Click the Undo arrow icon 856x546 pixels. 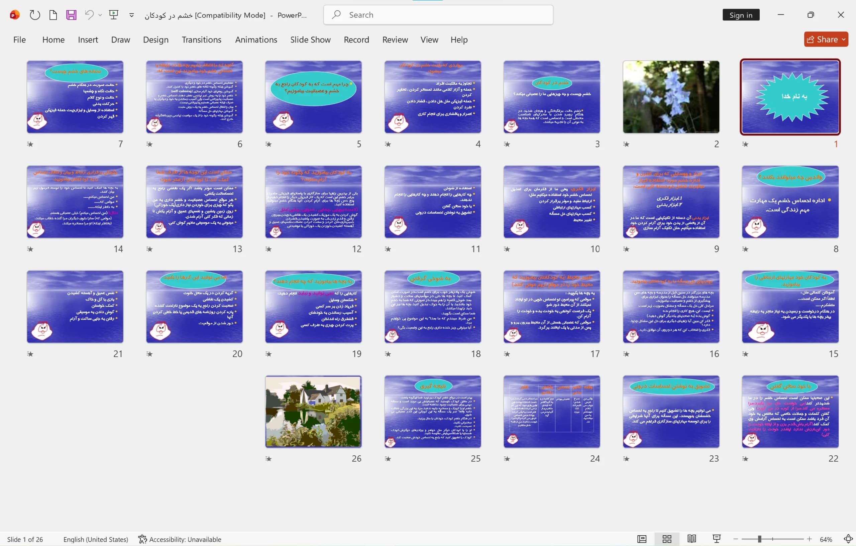point(89,15)
